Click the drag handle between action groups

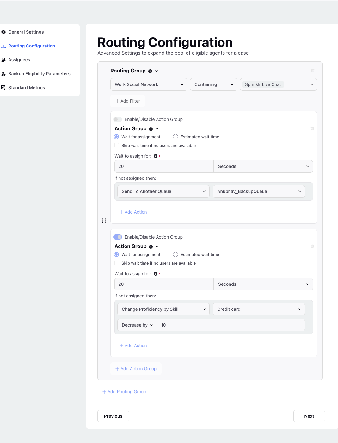click(104, 221)
